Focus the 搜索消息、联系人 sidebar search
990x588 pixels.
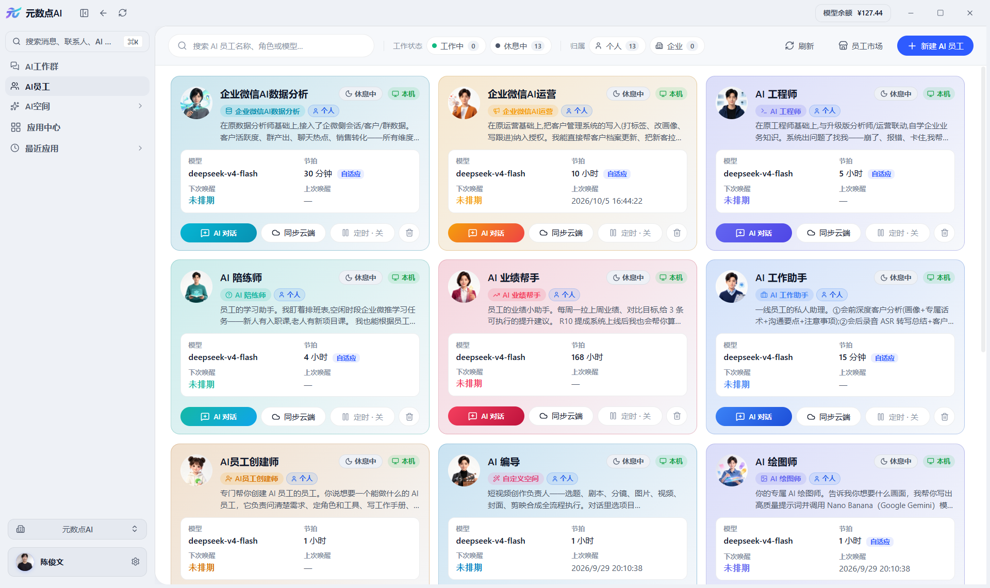pyautogui.click(x=77, y=42)
